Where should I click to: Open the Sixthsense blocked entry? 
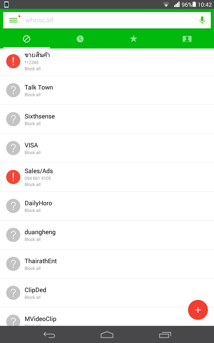[x=107, y=119]
